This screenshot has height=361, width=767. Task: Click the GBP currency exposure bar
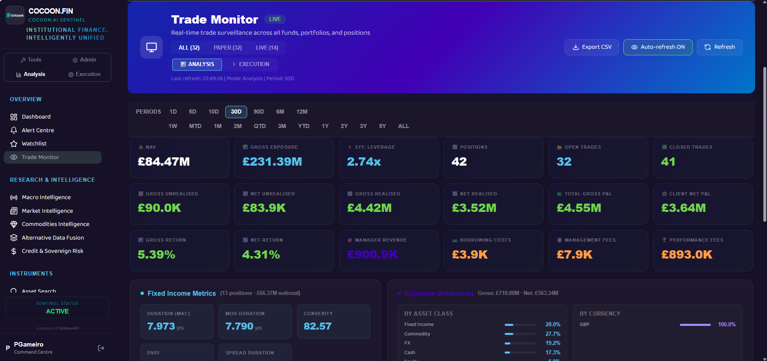pyautogui.click(x=695, y=325)
